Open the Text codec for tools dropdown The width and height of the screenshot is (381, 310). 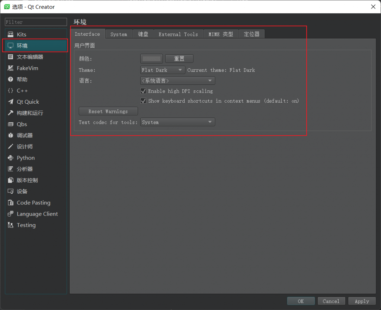coord(177,122)
